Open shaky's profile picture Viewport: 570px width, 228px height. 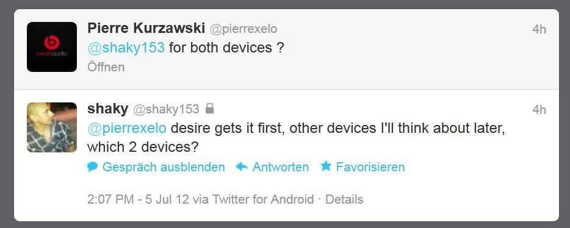click(52, 127)
